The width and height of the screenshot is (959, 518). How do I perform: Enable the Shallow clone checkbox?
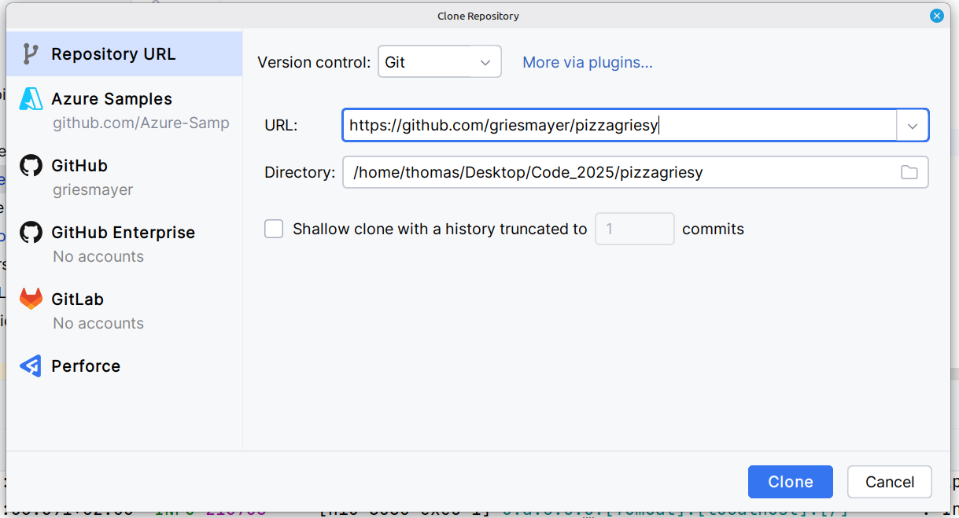[274, 230]
